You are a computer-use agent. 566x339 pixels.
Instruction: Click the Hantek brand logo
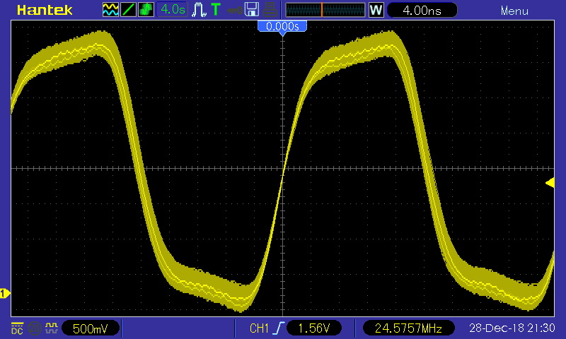[45, 10]
